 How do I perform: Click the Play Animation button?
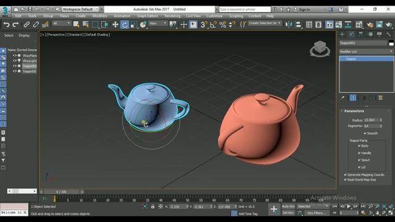point(349,207)
